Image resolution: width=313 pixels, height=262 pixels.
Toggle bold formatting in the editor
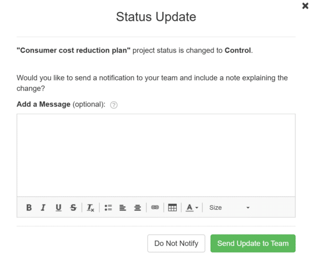[29, 208]
